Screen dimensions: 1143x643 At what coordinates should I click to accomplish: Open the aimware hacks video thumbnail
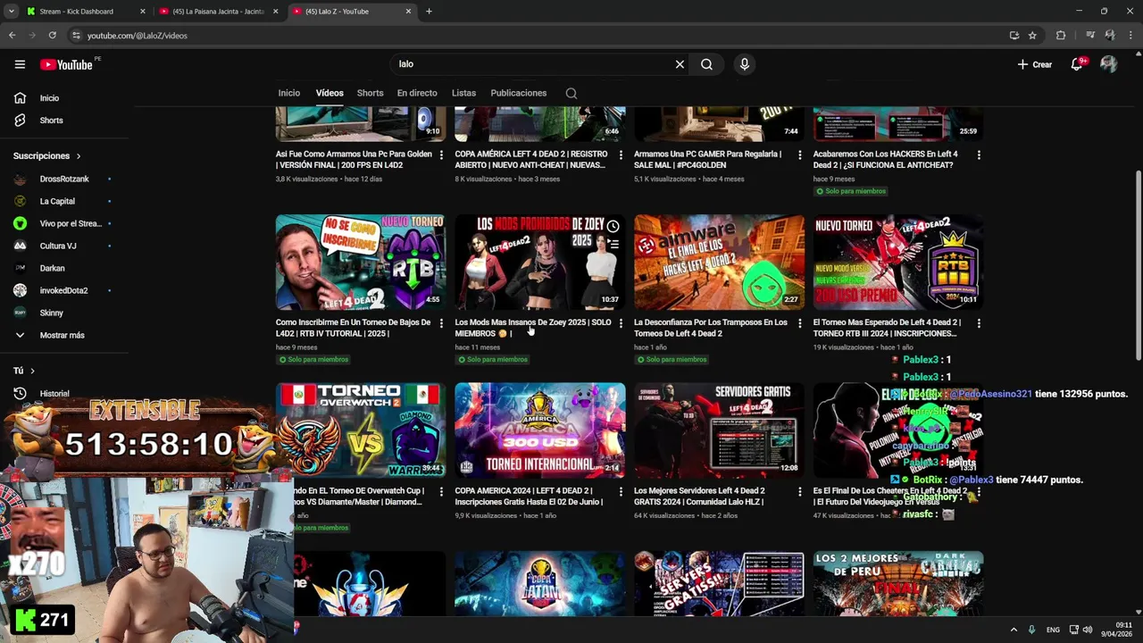pos(719,262)
